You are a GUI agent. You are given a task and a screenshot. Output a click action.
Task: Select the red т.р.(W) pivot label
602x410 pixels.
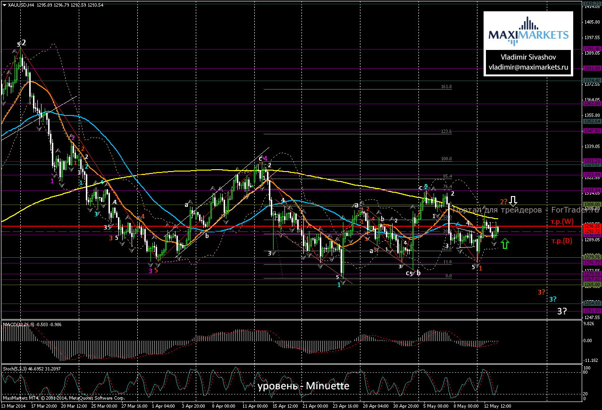pyautogui.click(x=562, y=221)
